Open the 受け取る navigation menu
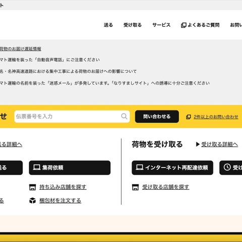The height and width of the screenshot is (242, 242). (x=133, y=25)
